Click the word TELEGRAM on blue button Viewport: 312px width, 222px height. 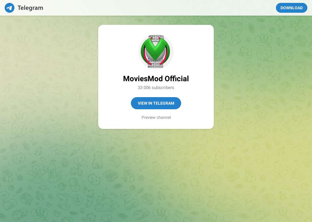(x=164, y=103)
